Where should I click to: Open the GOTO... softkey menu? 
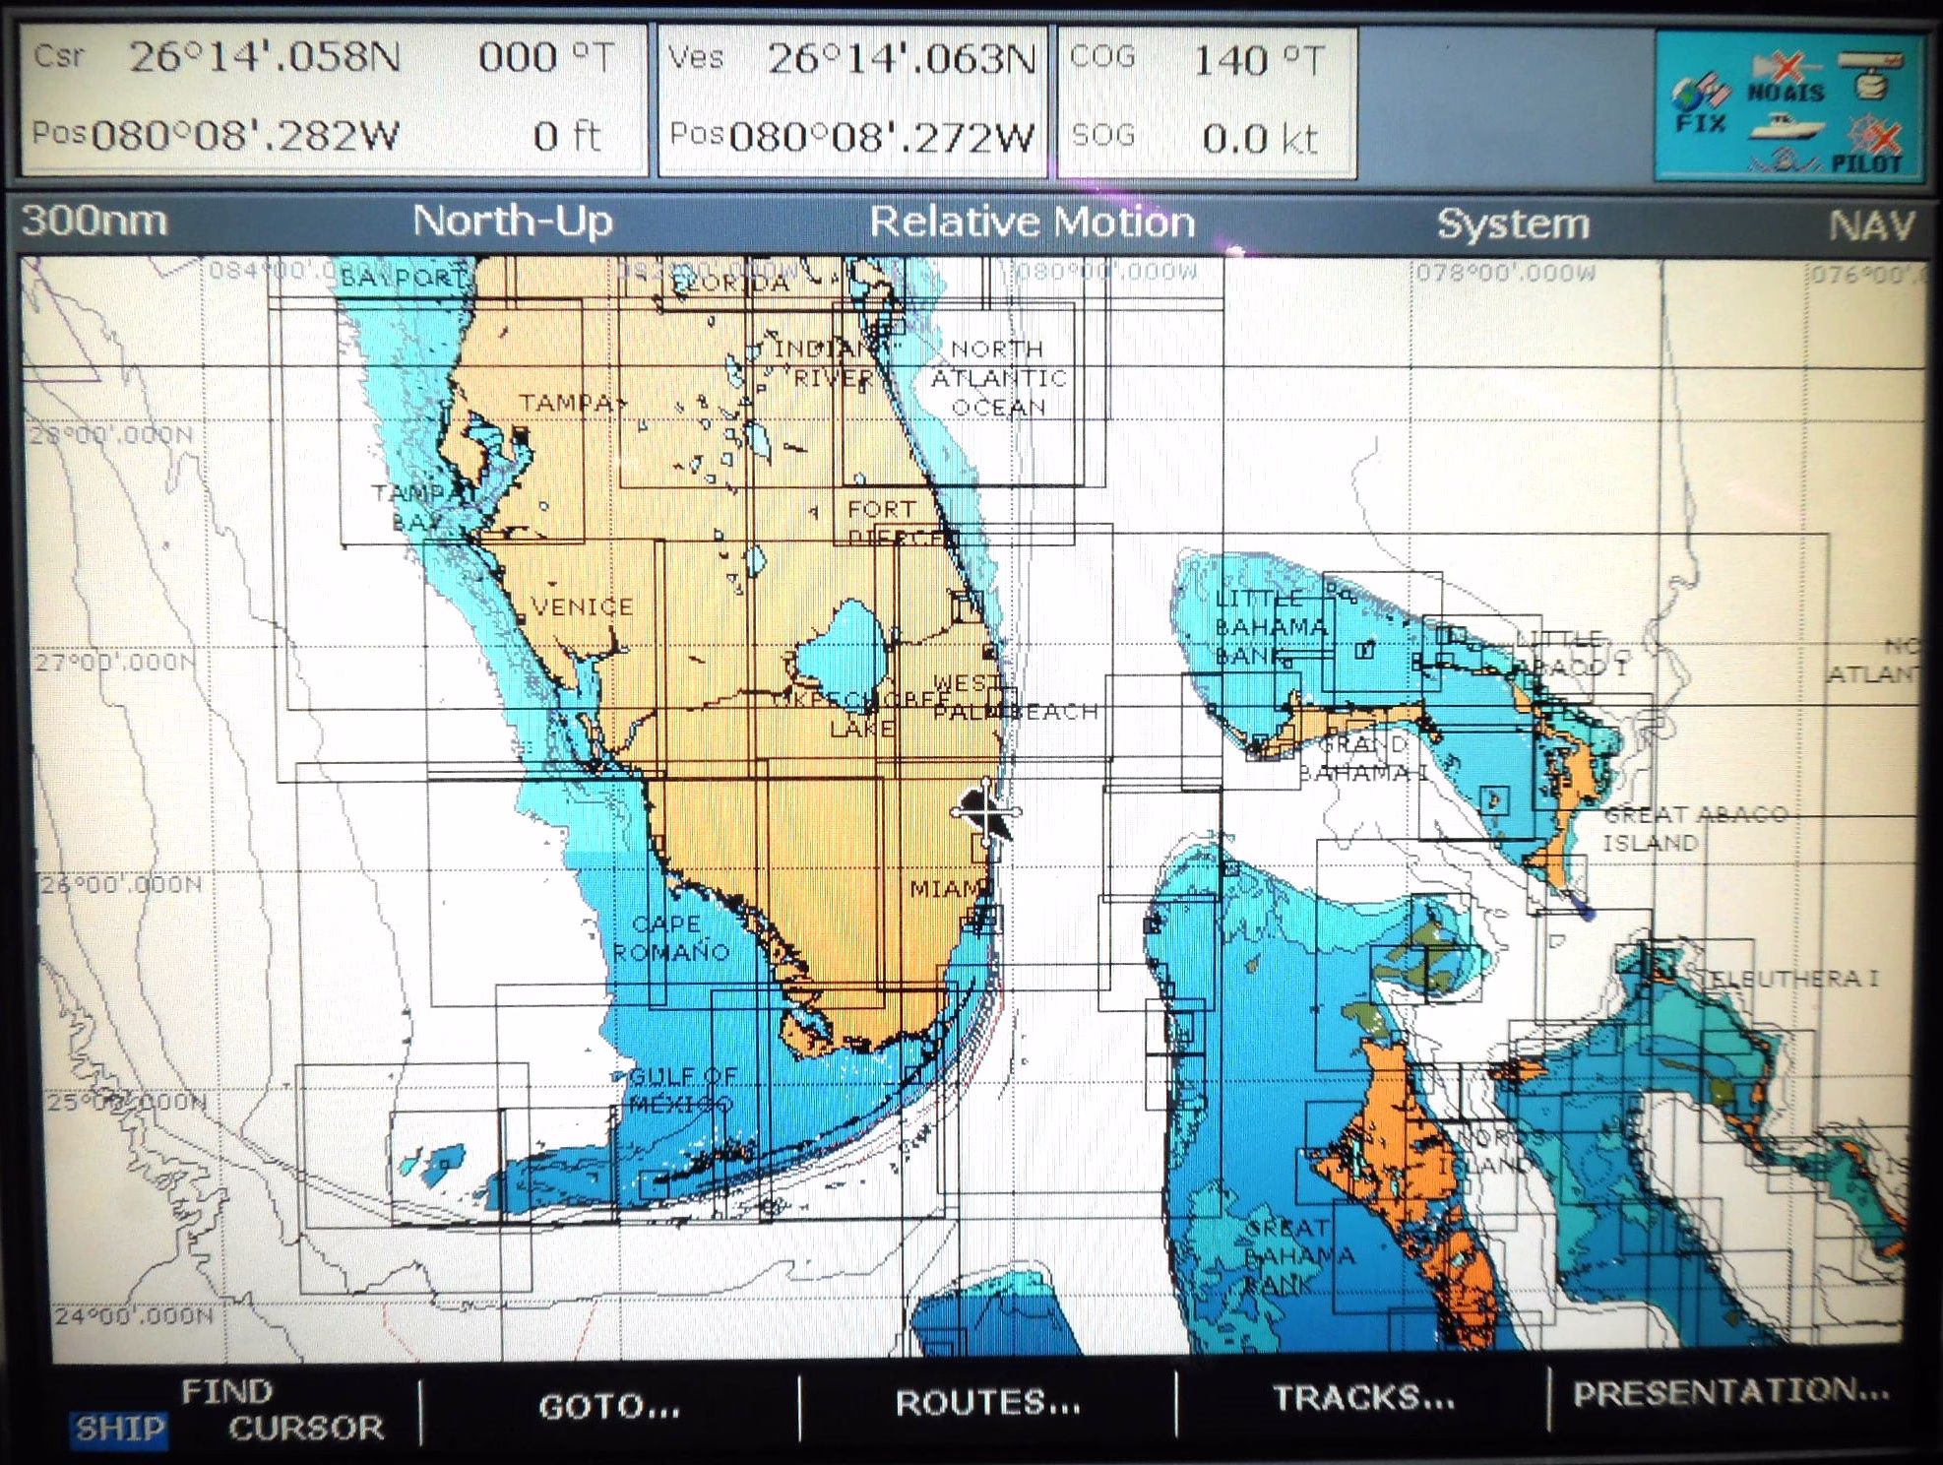coord(609,1406)
